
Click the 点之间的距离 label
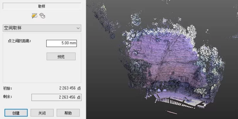tap(19, 41)
